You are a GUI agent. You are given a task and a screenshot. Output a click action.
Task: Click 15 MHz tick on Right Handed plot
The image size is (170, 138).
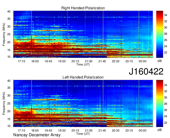(9, 50)
